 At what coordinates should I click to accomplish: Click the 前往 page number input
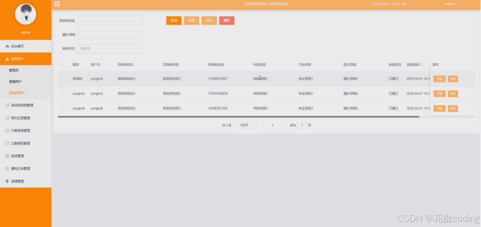(302, 125)
